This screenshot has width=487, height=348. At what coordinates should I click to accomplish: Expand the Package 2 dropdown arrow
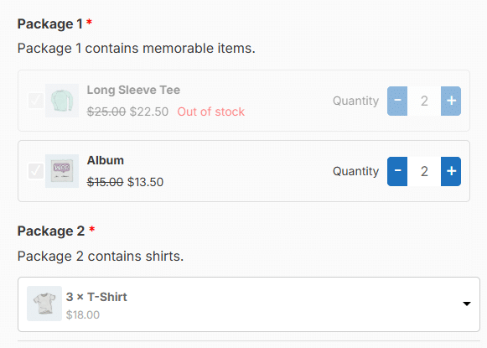[467, 304]
